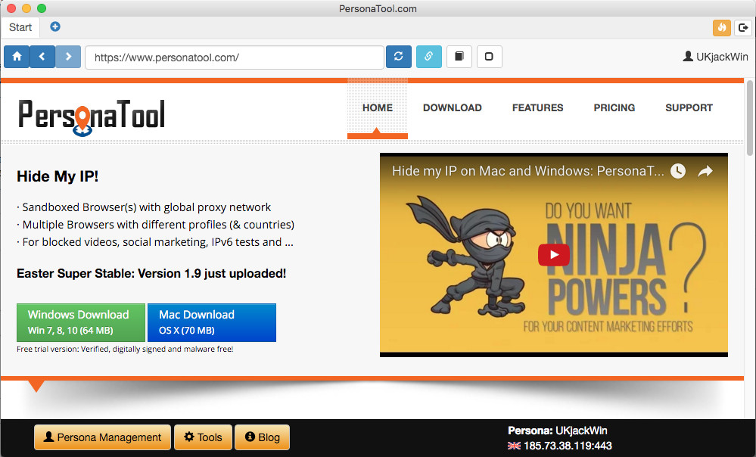This screenshot has width=756, height=457.
Task: Click the PersonaTool logo
Action: [92, 117]
